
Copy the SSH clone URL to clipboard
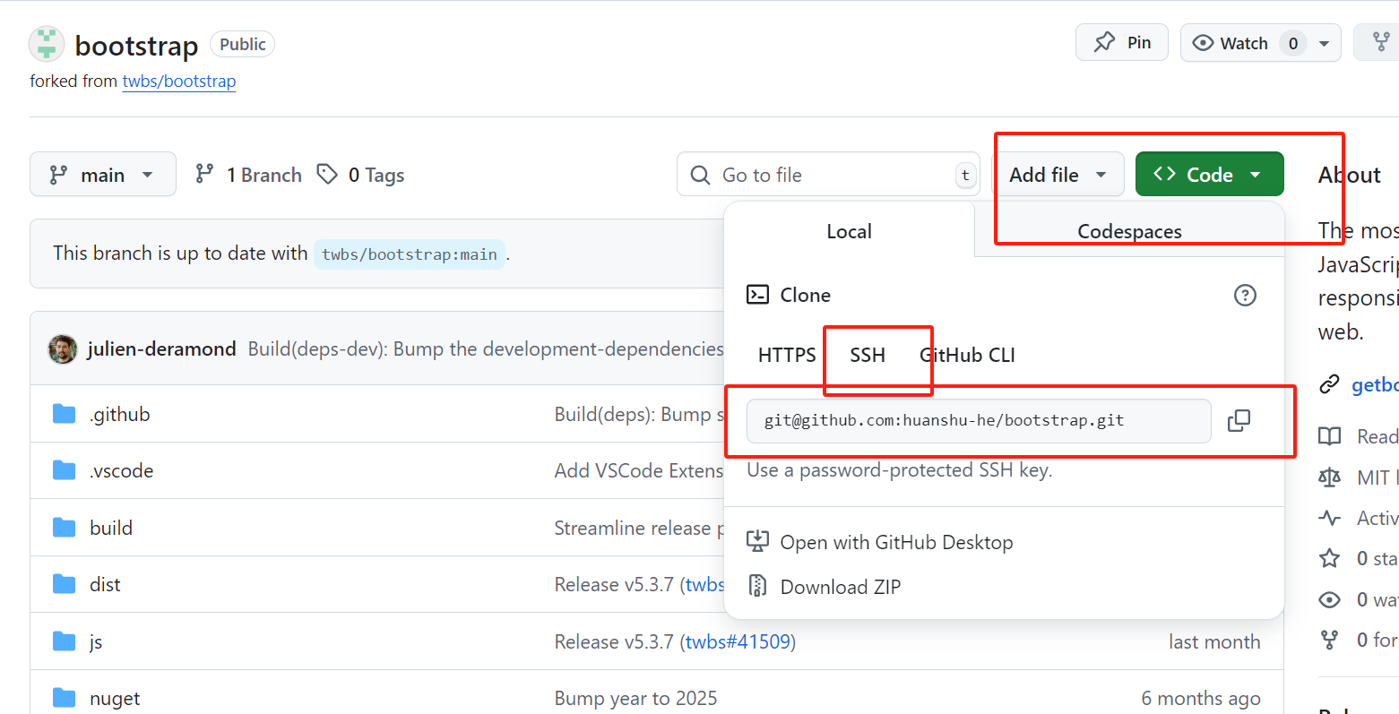coord(1239,420)
